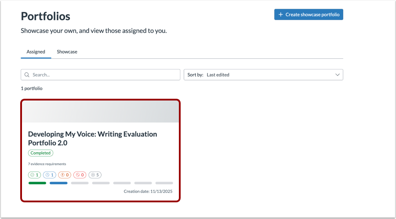Click the 1 portfolio count text
Image resolution: width=396 pixels, height=219 pixels.
pyautogui.click(x=32, y=89)
